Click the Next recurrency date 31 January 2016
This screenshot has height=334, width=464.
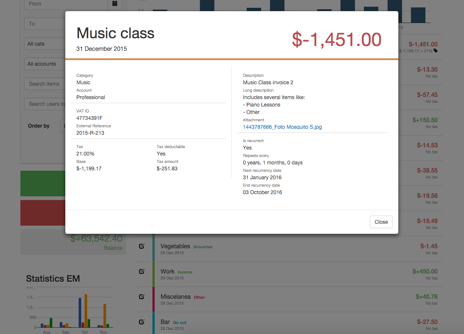point(262,177)
